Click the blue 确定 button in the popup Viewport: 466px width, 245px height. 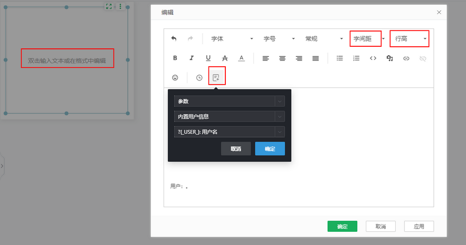270,149
